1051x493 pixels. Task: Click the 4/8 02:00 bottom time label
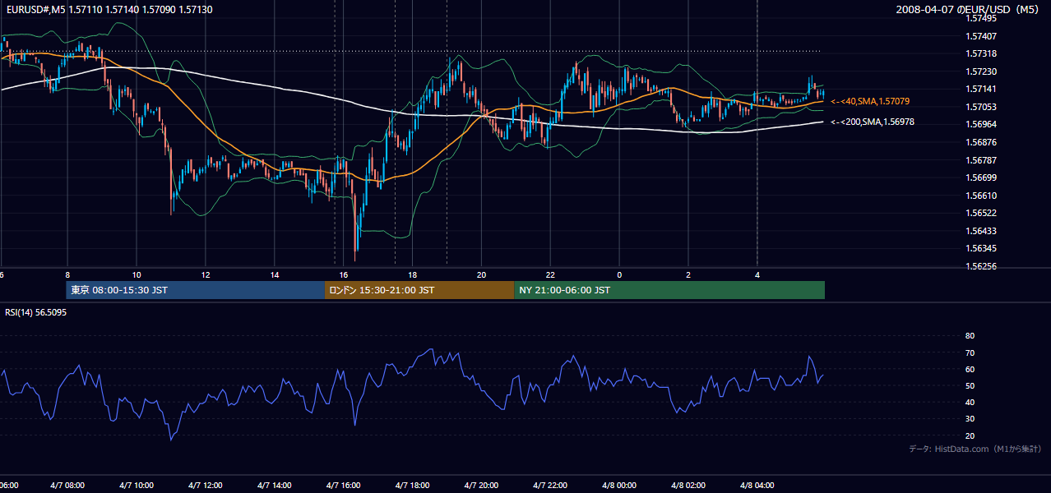688,486
